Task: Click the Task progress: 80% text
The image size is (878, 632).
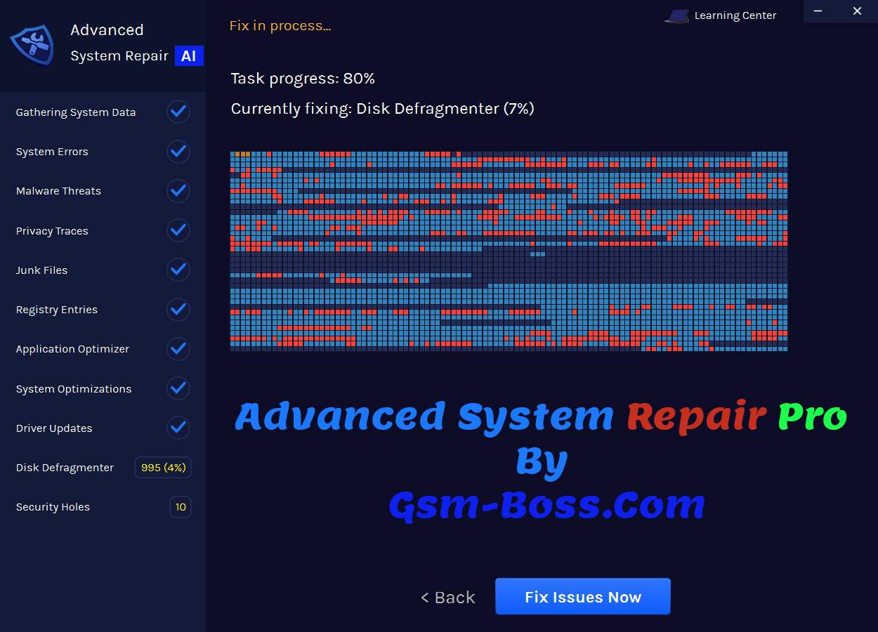Action: (303, 79)
